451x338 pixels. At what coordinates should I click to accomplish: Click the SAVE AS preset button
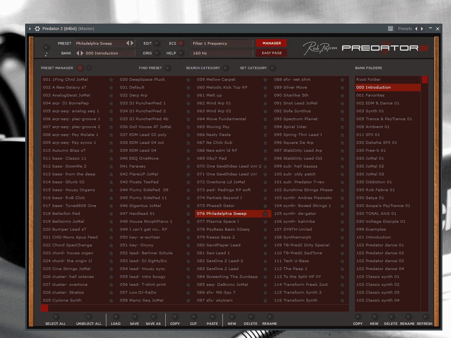[x=153, y=317]
